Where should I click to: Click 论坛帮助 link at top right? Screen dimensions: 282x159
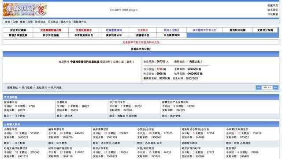[273, 14]
